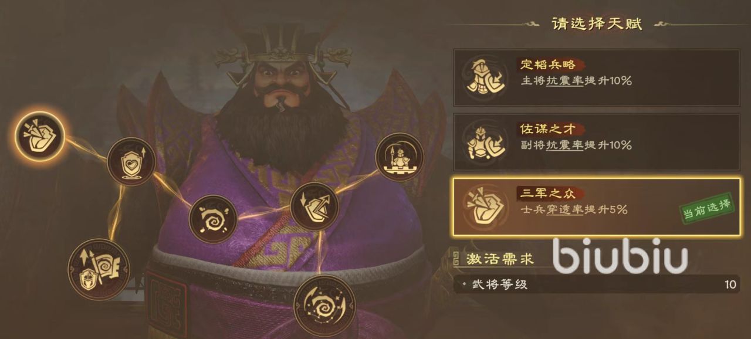This screenshot has width=751, height=339.
Task: Choose the 定韬兵略 talent option
Action: (x=596, y=77)
